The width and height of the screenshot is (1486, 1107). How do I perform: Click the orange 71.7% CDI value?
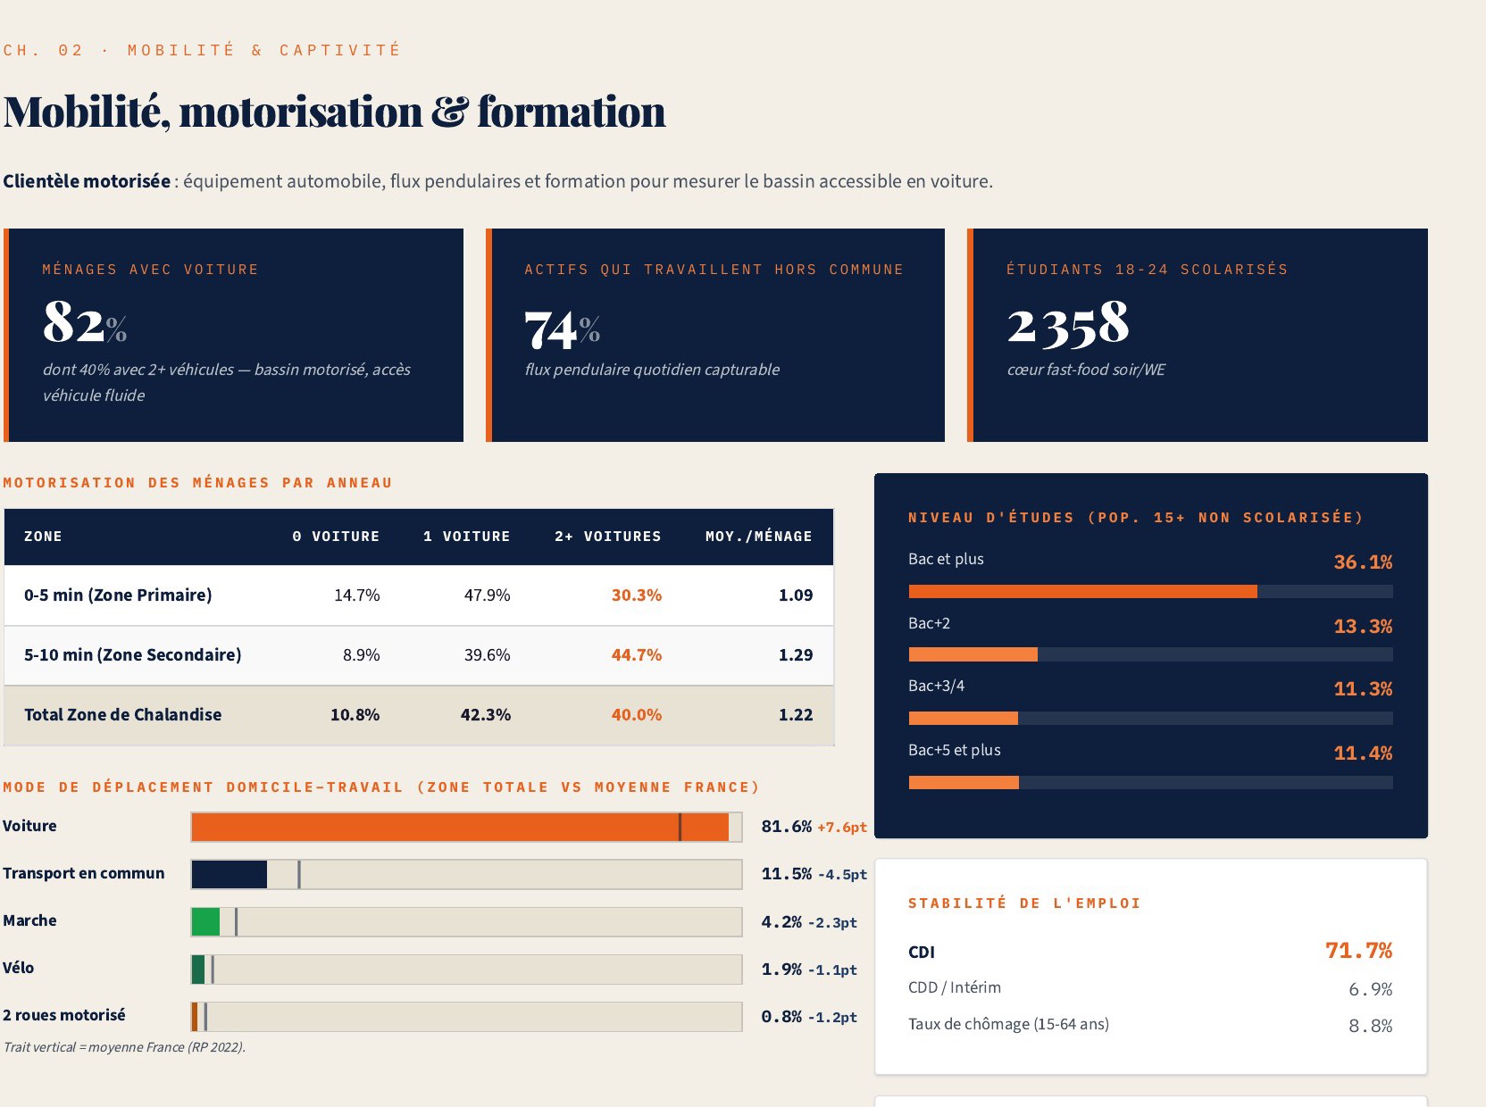tap(1358, 951)
